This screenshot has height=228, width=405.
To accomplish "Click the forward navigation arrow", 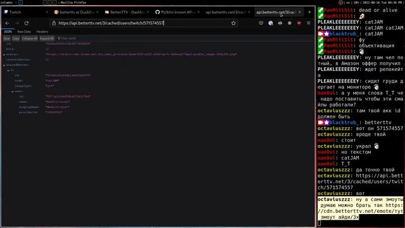I will 17,23.
